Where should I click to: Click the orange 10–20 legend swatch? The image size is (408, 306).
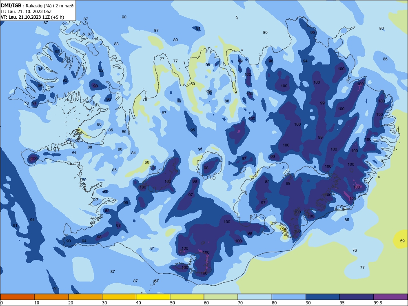coord(51,297)
